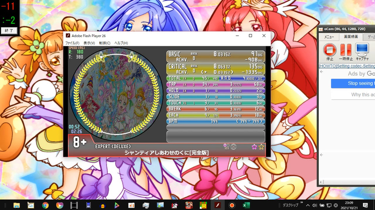The width and height of the screenshot is (375, 210).
Task: Click the dotted circle X icon in the song bar
Action: 234,147
